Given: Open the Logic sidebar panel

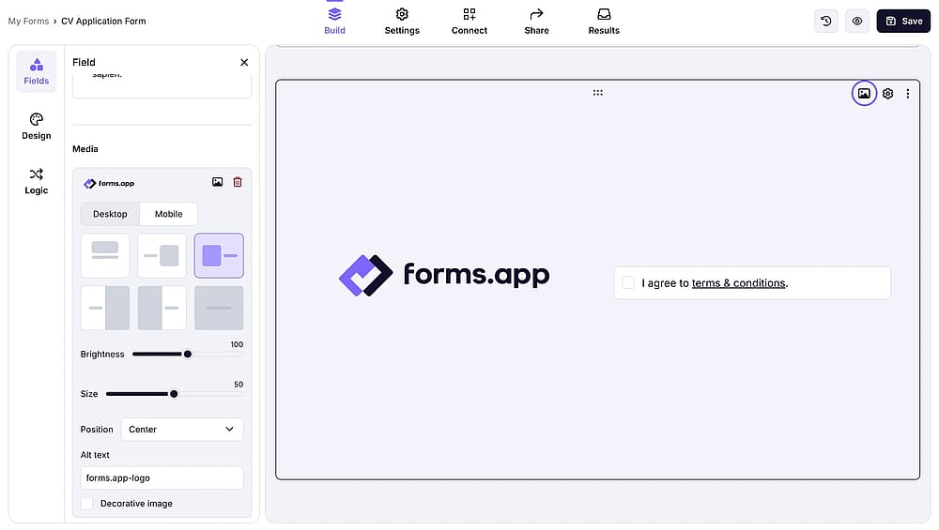Looking at the screenshot, I should (x=36, y=181).
